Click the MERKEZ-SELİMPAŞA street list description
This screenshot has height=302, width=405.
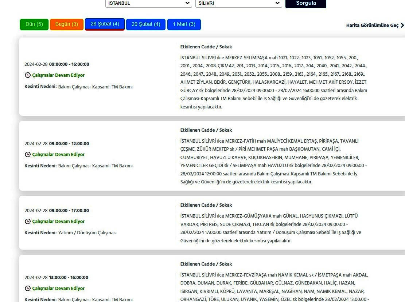pyautogui.click(x=273, y=82)
